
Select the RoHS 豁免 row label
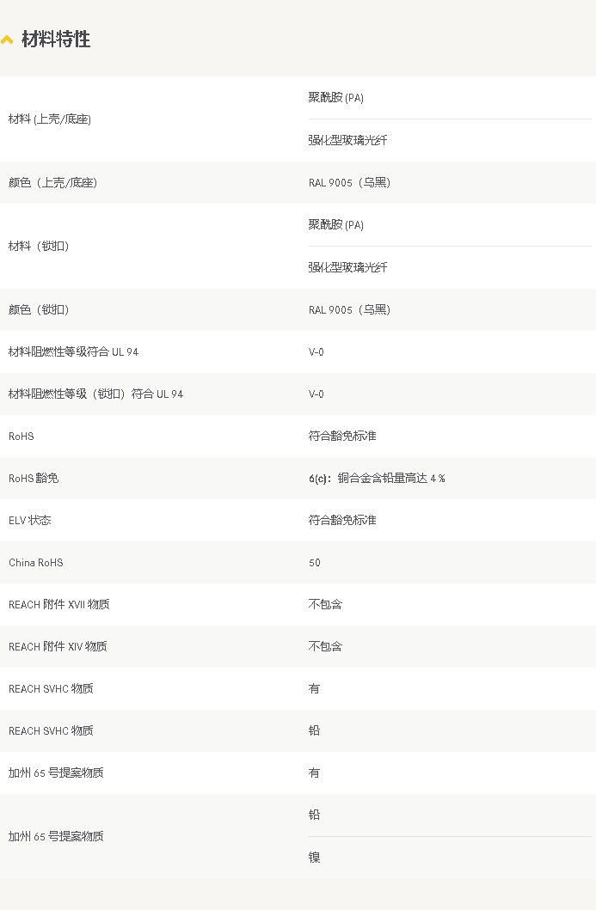click(x=34, y=478)
